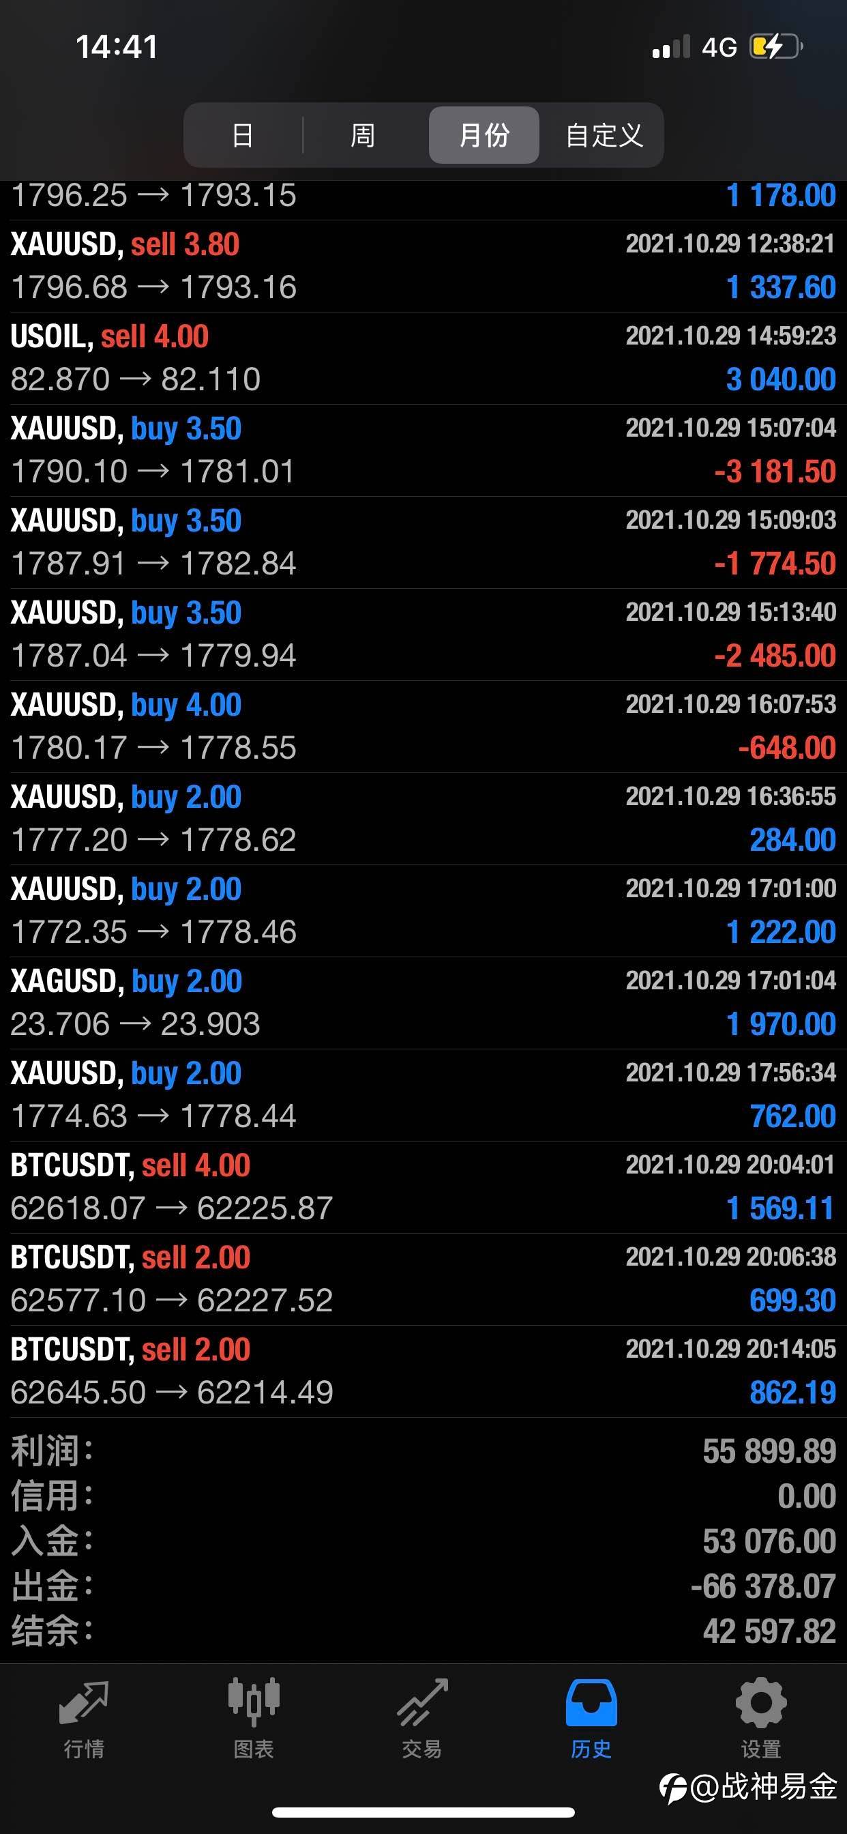Tap the 出金 withdrawal amount -66 378.07

763,1586
